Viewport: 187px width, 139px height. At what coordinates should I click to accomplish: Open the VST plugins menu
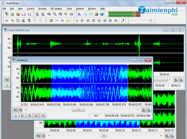56,9
